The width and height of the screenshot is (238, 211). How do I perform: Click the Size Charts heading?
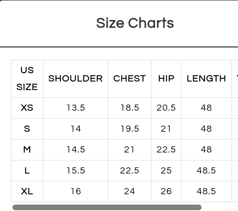[135, 23]
